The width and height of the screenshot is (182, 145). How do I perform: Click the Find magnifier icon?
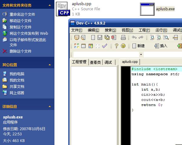pyautogui.click(x=152, y=37)
